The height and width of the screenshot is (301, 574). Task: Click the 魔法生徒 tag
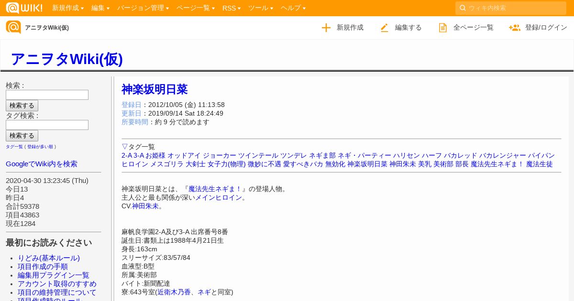540,164
